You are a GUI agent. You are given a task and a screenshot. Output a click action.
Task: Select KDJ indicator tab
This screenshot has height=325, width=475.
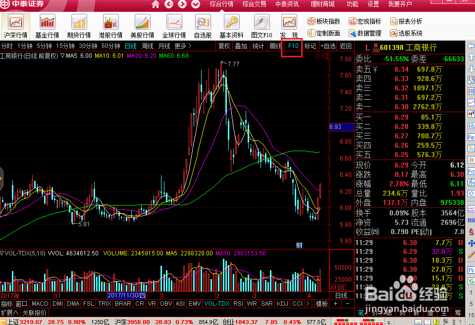(x=282, y=304)
